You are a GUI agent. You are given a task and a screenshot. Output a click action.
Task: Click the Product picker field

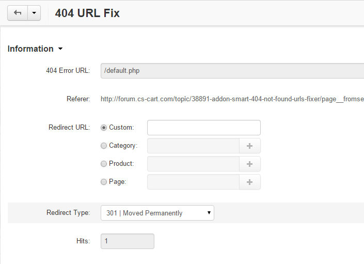pos(193,164)
